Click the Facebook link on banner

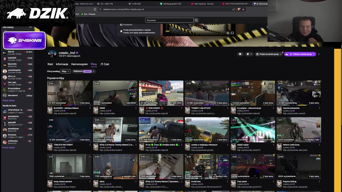[126, 25]
